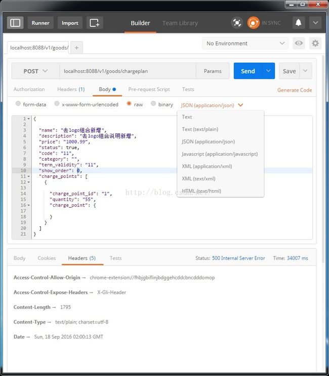The width and height of the screenshot is (329, 376).
Task: Click the Content-Length 1795 value
Action: [x=65, y=307]
